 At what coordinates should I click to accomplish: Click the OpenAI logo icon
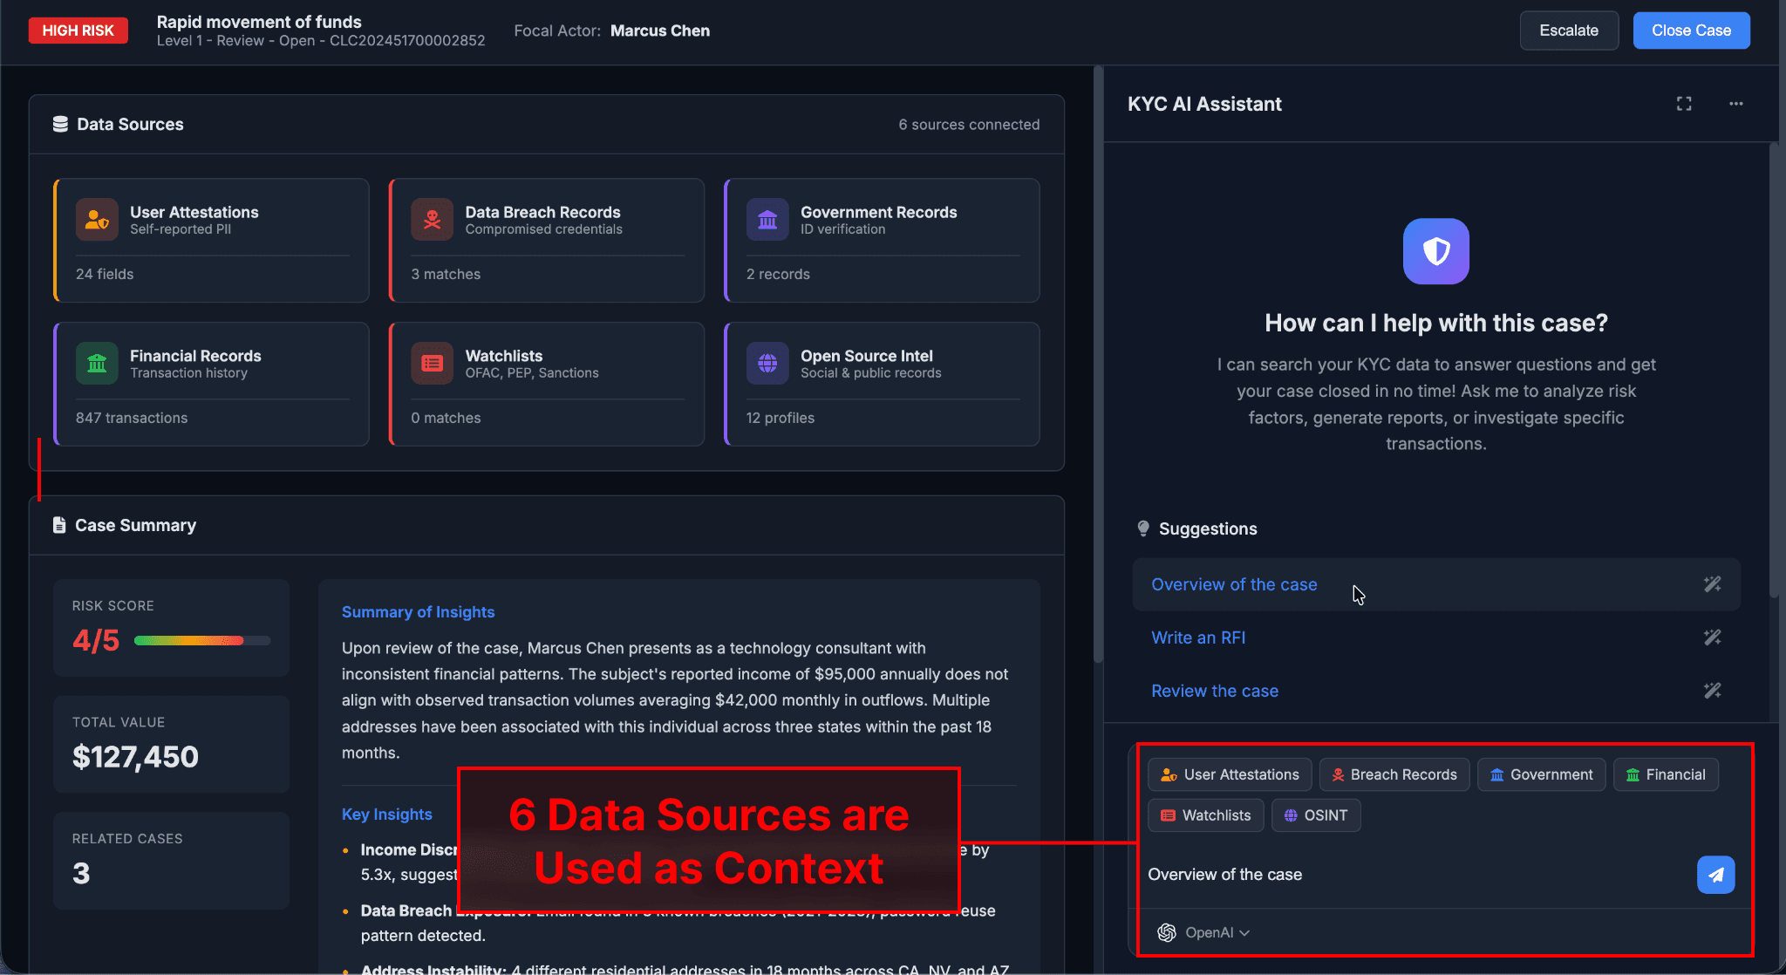(x=1167, y=932)
